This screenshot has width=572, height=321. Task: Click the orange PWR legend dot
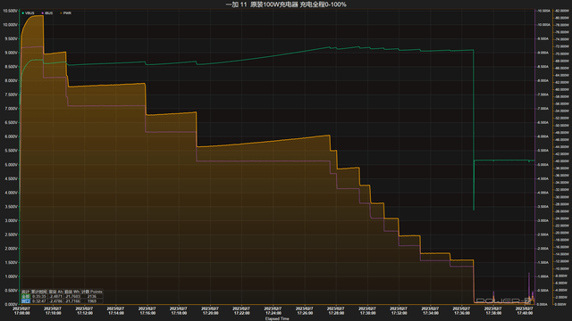(x=61, y=13)
